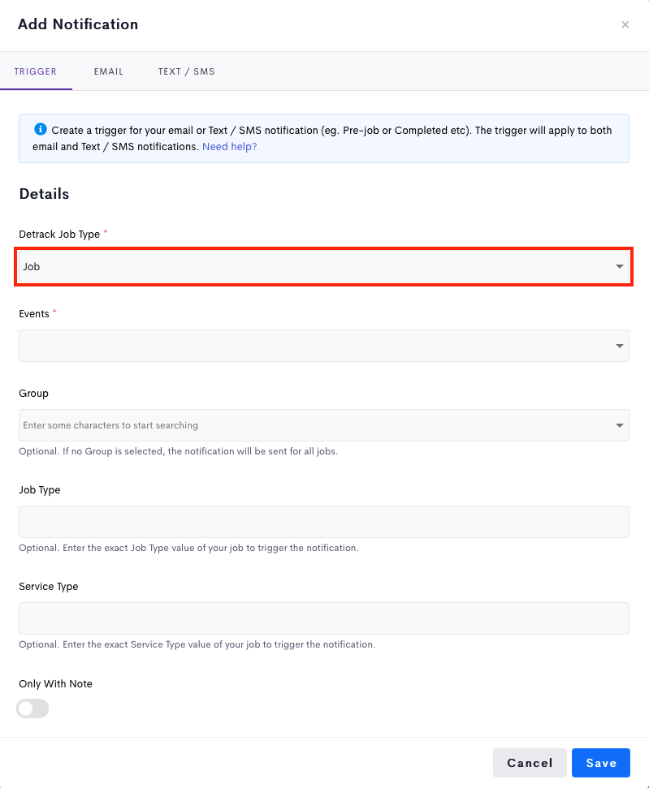The height and width of the screenshot is (788, 649).
Task: Open the Need help? link
Action: coord(229,147)
